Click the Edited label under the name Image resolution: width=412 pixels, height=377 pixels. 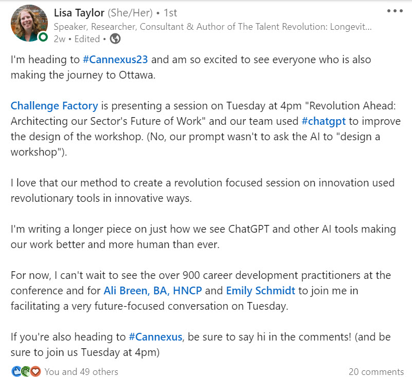[x=87, y=39]
